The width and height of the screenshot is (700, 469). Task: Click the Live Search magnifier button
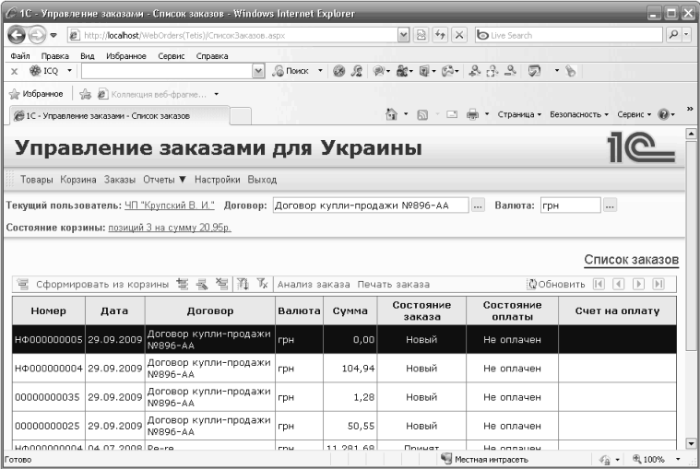tap(673, 35)
